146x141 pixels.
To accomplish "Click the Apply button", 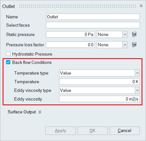I will [60, 131].
